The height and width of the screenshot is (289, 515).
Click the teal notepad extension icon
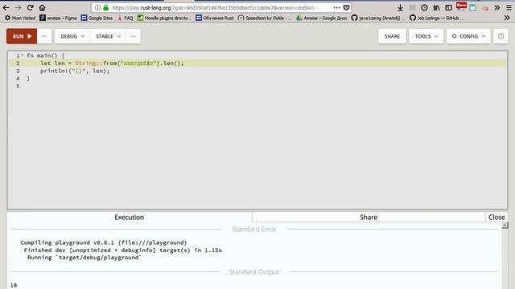click(x=472, y=7)
